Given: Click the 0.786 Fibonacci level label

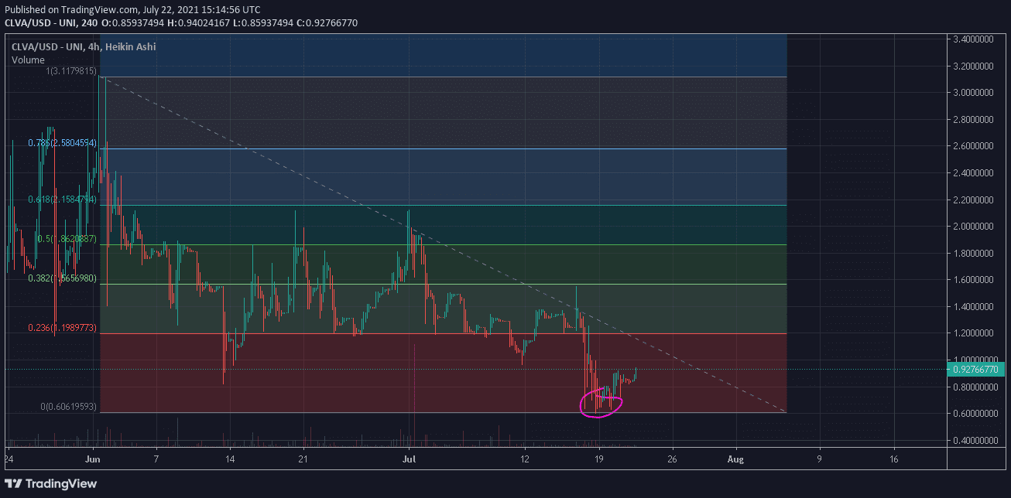Looking at the screenshot, I should (x=62, y=143).
